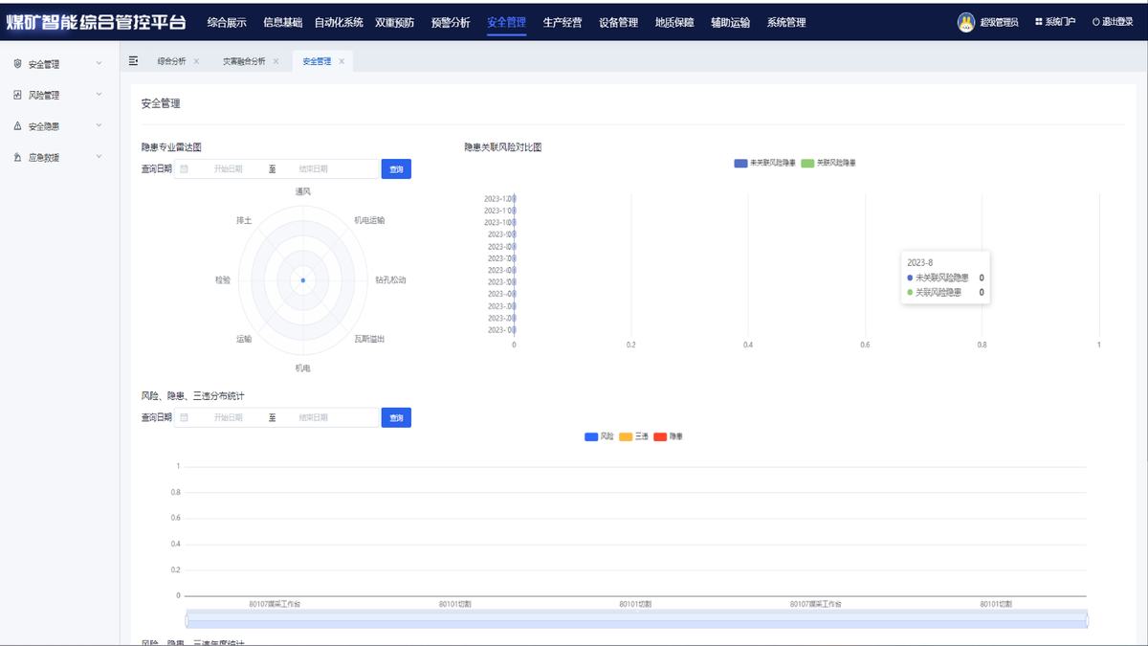Screen dimensions: 1148x646
Task: Click the right handle of chart zoom slider
Action: point(1088,620)
